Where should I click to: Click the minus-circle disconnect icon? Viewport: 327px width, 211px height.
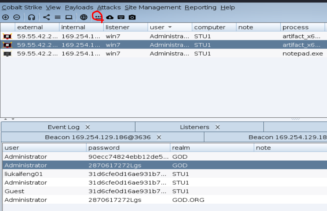coord(17,17)
